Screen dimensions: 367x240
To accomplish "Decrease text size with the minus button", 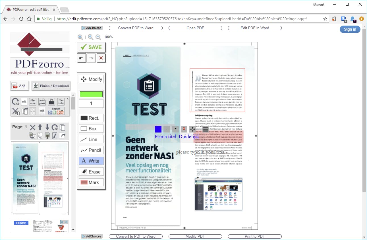I will point(167,129).
